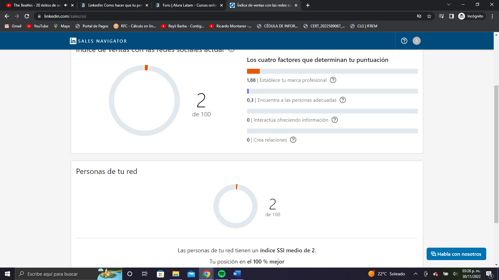Open File Explorer from the taskbar

[x=176, y=274]
